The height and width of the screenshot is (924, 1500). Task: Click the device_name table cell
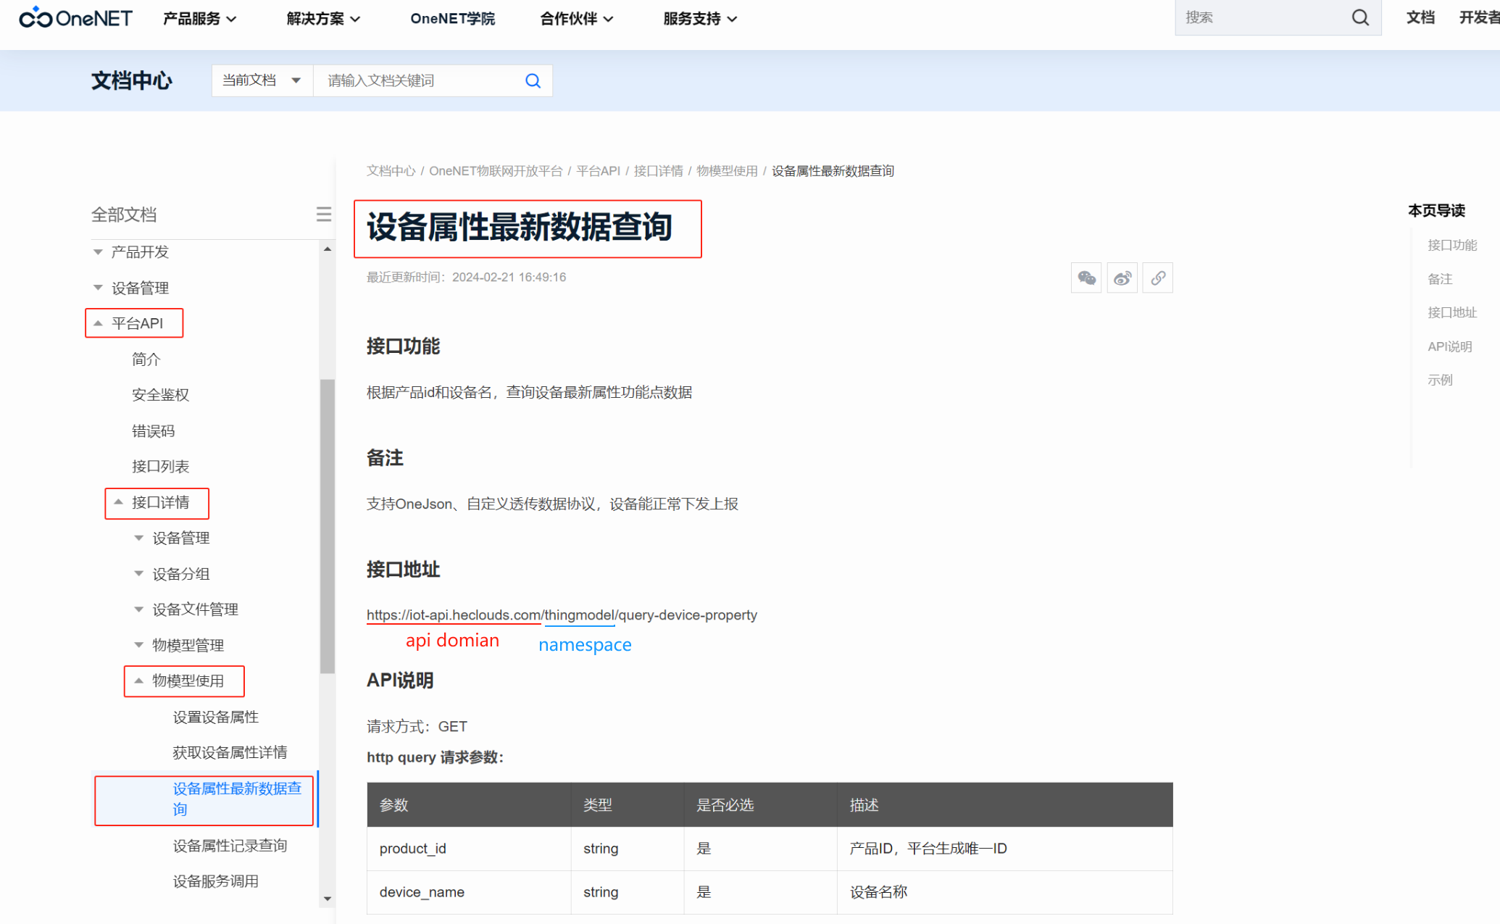point(468,892)
